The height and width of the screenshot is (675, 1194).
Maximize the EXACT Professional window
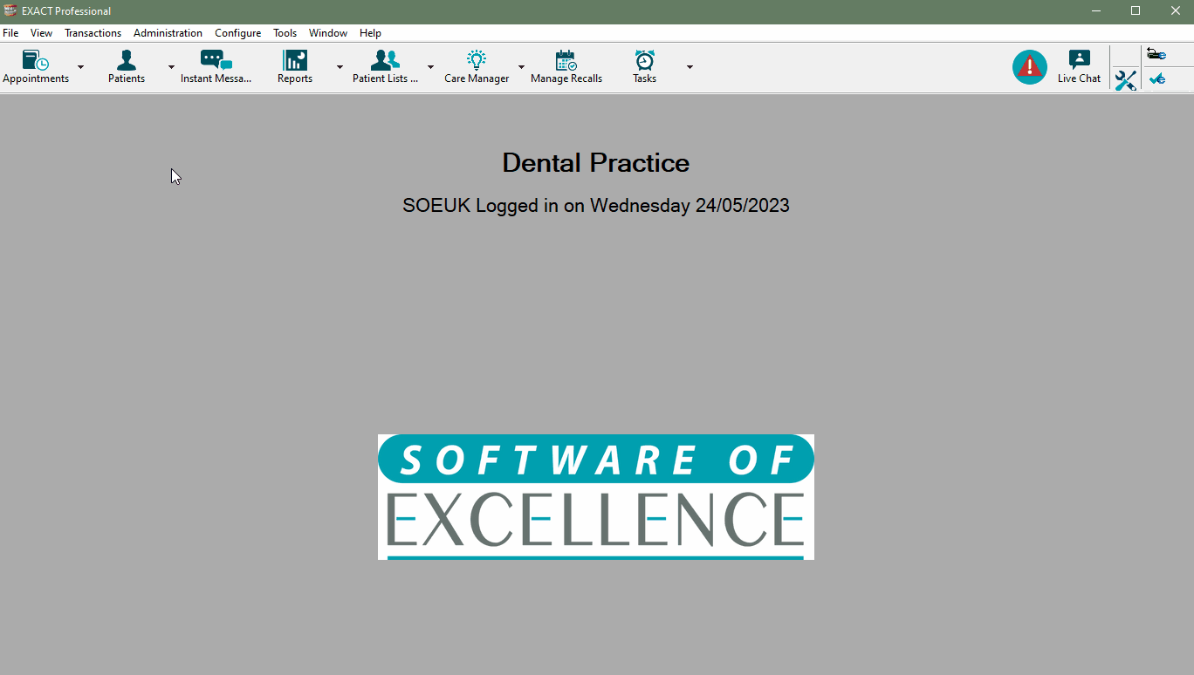click(x=1136, y=10)
